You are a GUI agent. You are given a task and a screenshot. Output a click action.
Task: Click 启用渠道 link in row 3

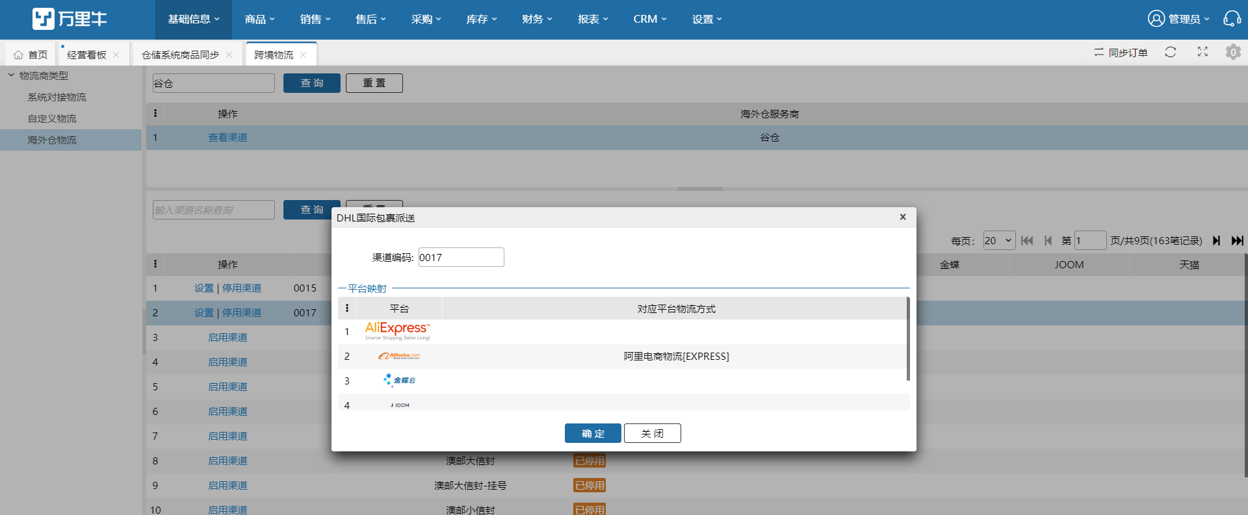(x=227, y=337)
